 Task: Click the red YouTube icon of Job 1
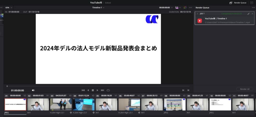click(200, 21)
